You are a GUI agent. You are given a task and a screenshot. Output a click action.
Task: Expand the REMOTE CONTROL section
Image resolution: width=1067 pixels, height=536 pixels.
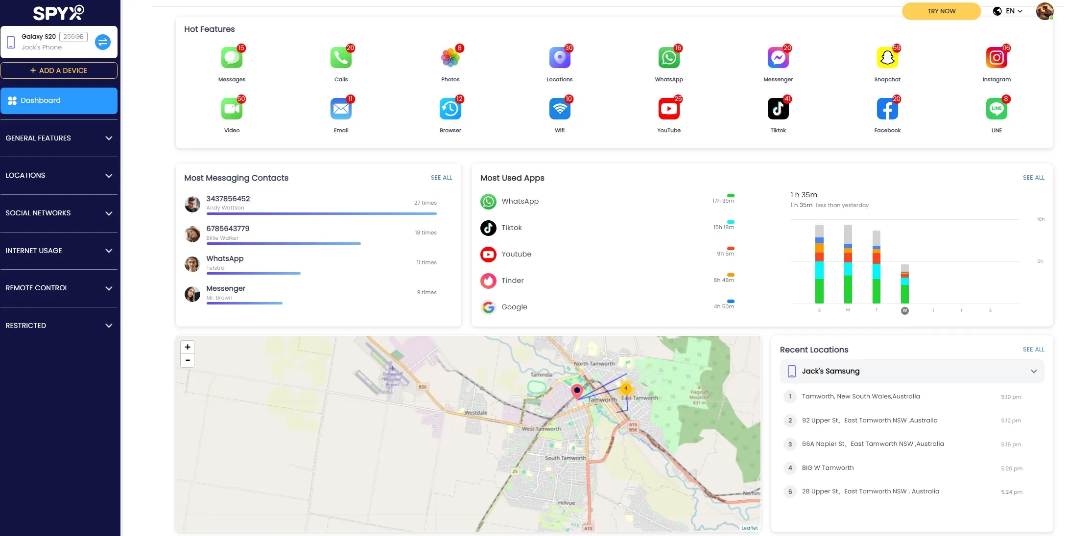pos(59,288)
